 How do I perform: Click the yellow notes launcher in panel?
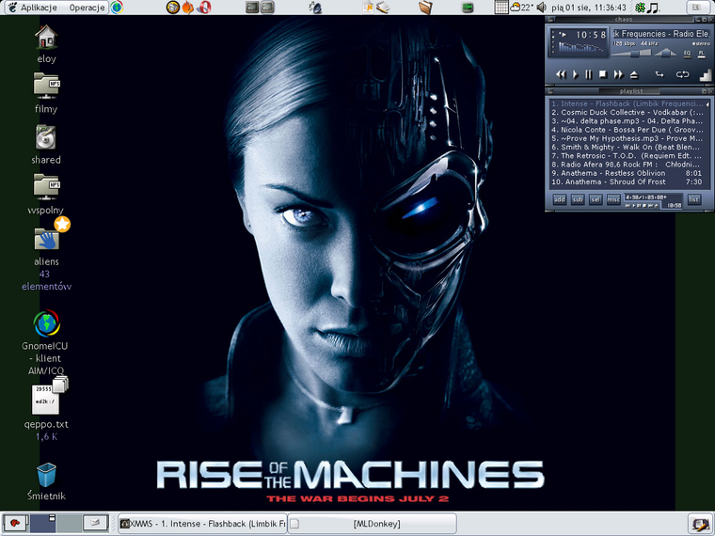[368, 8]
